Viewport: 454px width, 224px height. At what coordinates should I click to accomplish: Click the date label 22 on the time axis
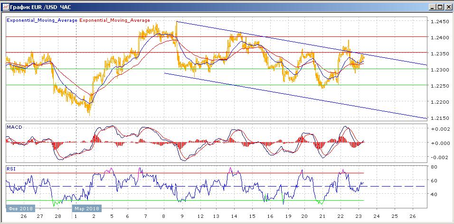click(340, 216)
